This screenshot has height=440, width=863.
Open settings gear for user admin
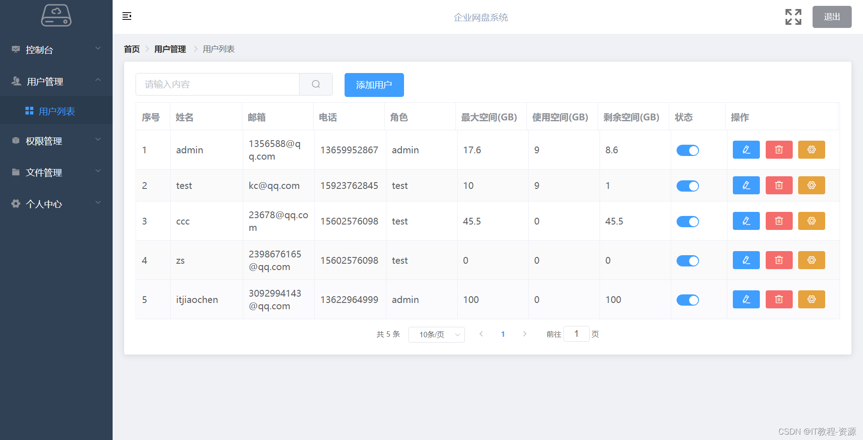click(x=811, y=150)
